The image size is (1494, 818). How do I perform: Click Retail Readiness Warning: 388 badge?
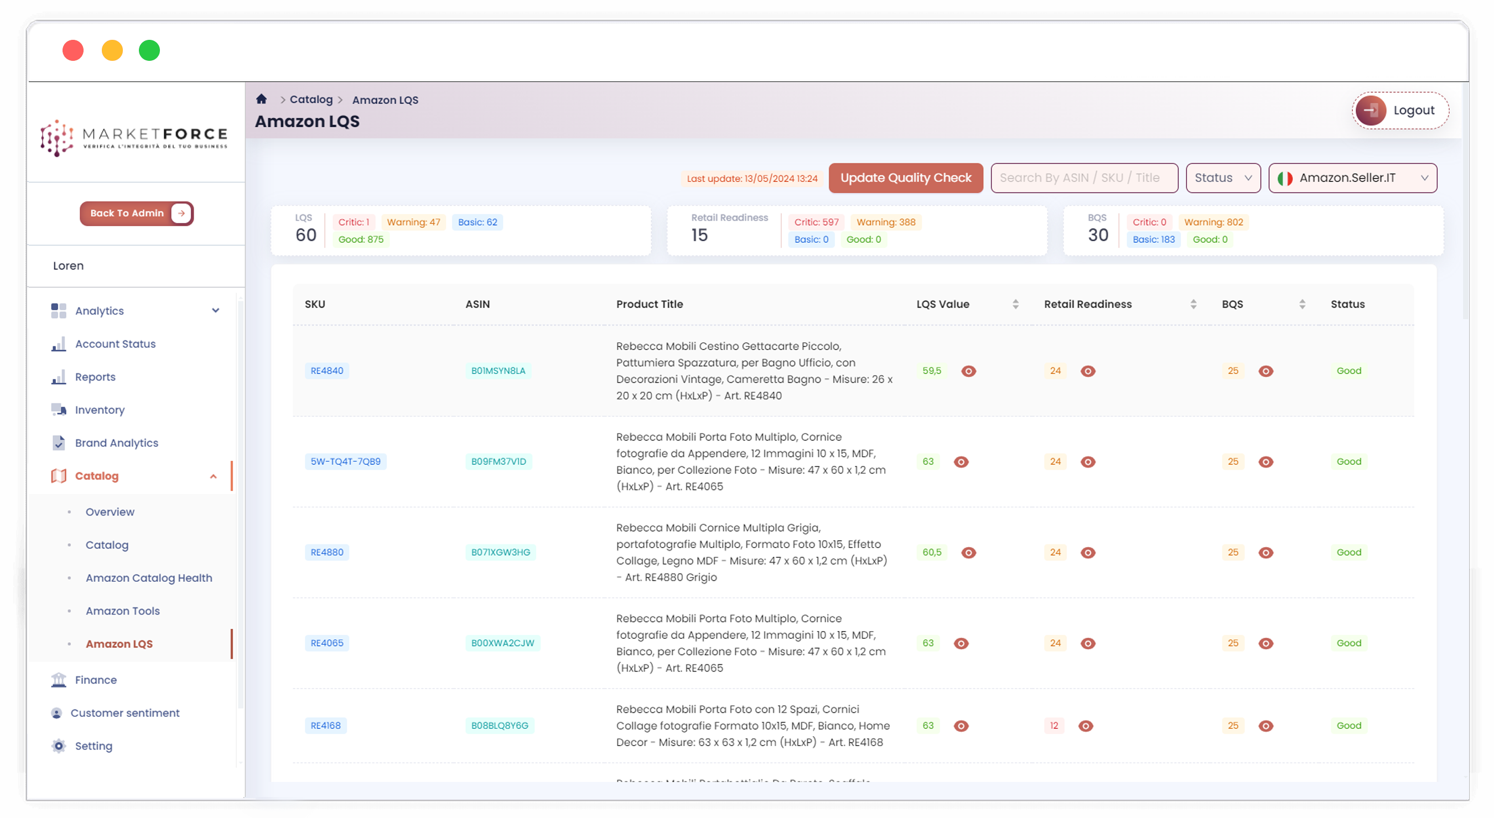coord(886,222)
